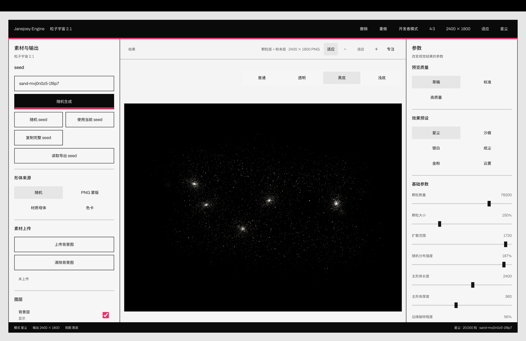Click the highlighted 适应 button in result toolbar
This screenshot has height=341, width=526.
[331, 49]
